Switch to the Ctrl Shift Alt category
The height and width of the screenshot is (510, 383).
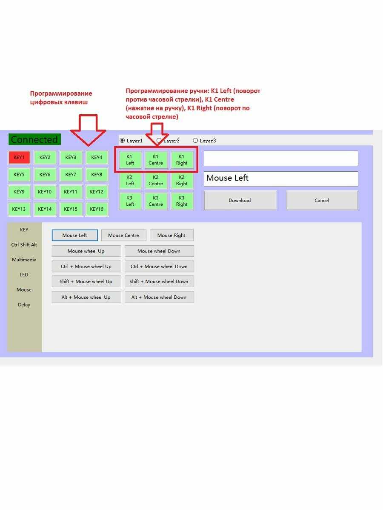coord(24,245)
